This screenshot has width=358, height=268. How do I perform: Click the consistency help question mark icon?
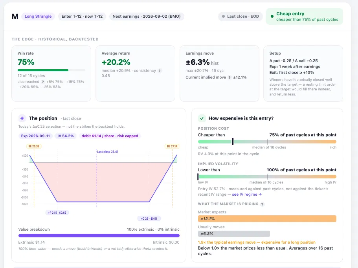[160, 71]
